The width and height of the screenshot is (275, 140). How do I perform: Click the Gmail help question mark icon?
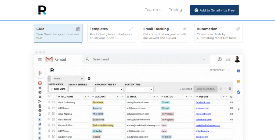pyautogui.click(x=219, y=59)
